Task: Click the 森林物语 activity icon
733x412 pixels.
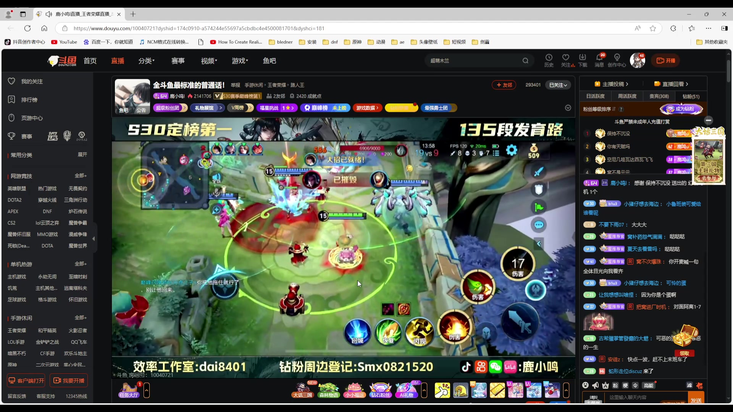Action: [329, 390]
